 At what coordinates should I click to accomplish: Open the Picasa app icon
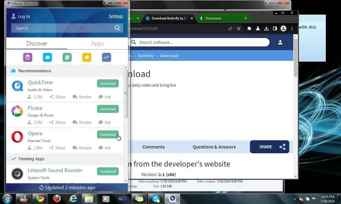(x=17, y=111)
